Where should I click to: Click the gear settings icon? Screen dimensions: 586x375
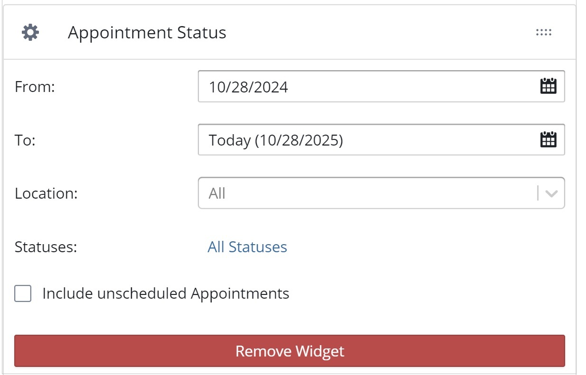[30, 33]
